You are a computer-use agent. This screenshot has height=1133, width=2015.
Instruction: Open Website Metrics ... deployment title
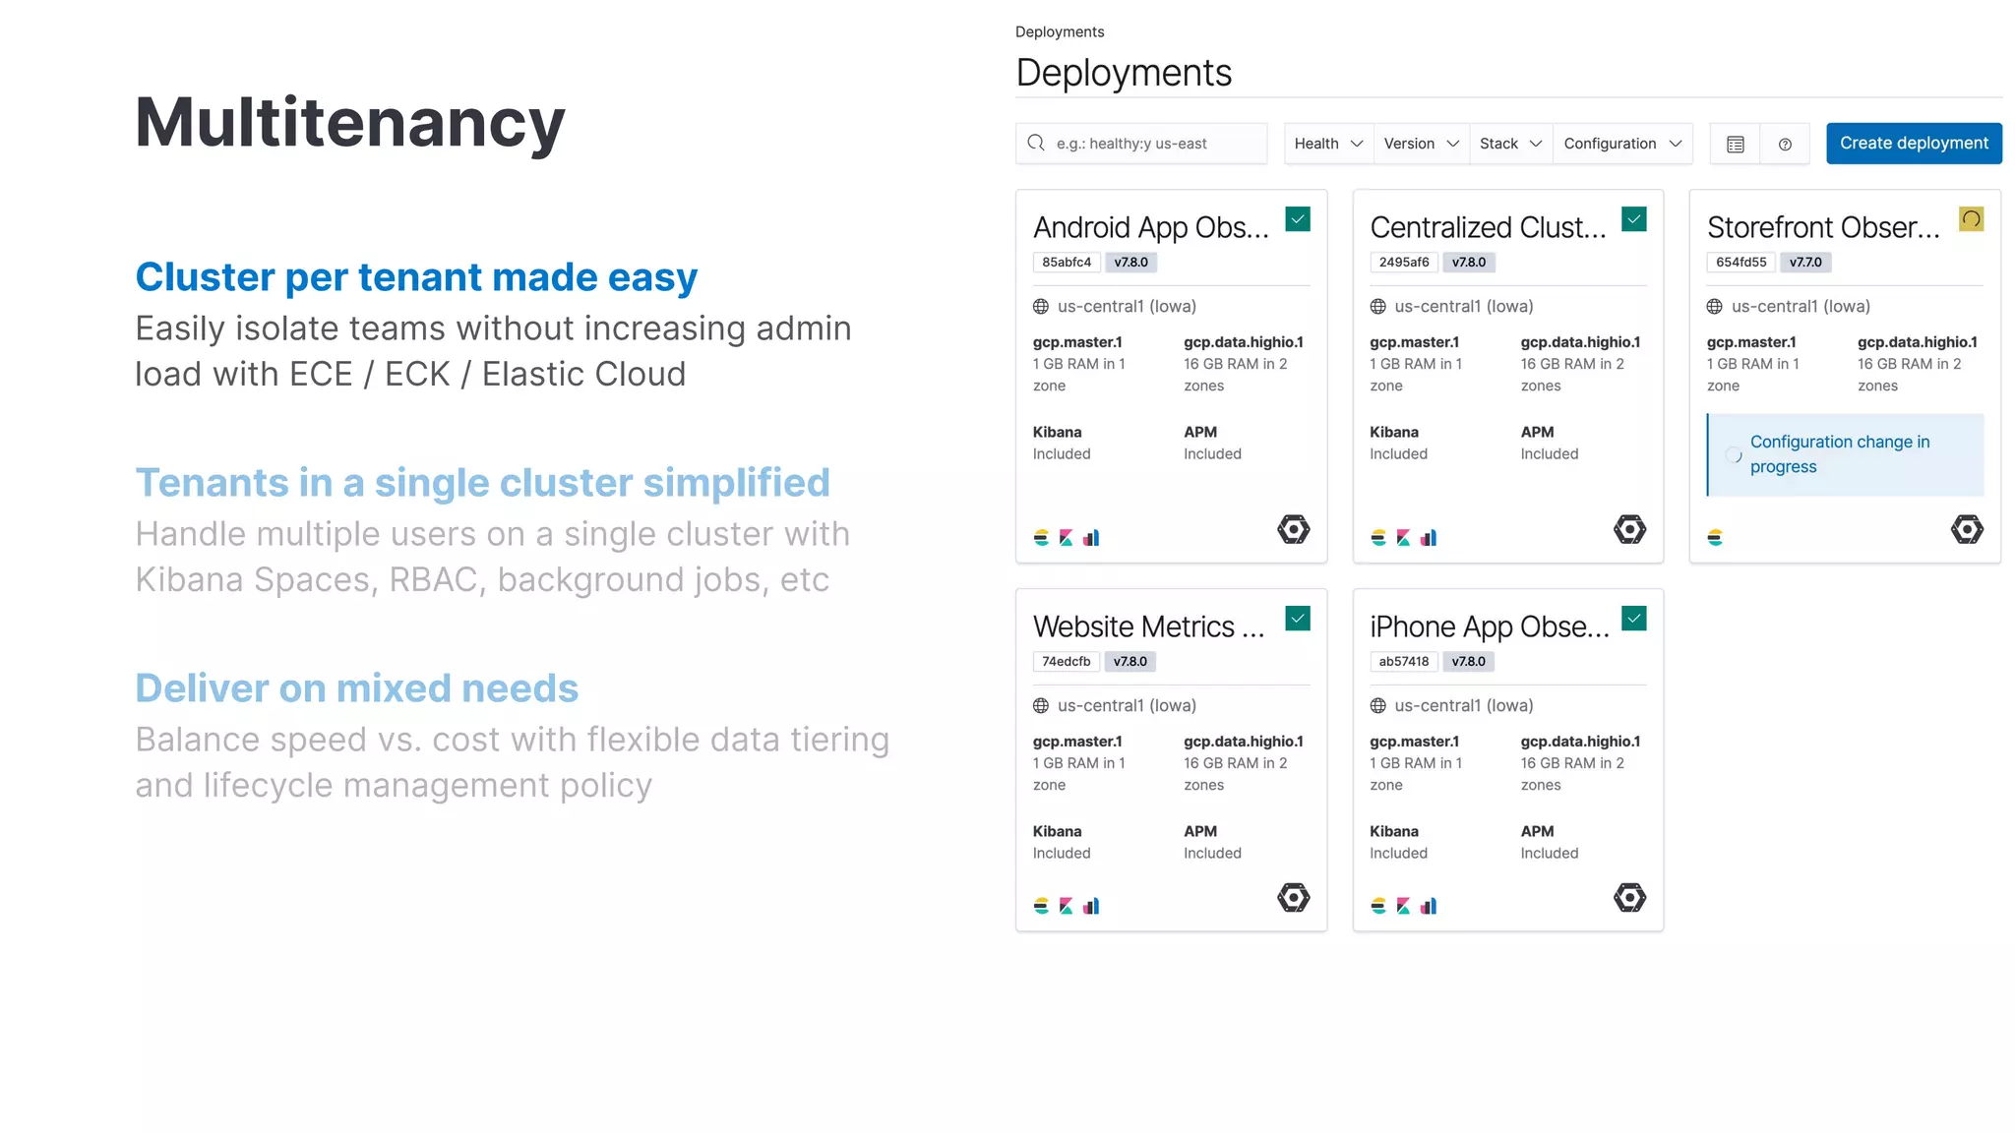1149,627
